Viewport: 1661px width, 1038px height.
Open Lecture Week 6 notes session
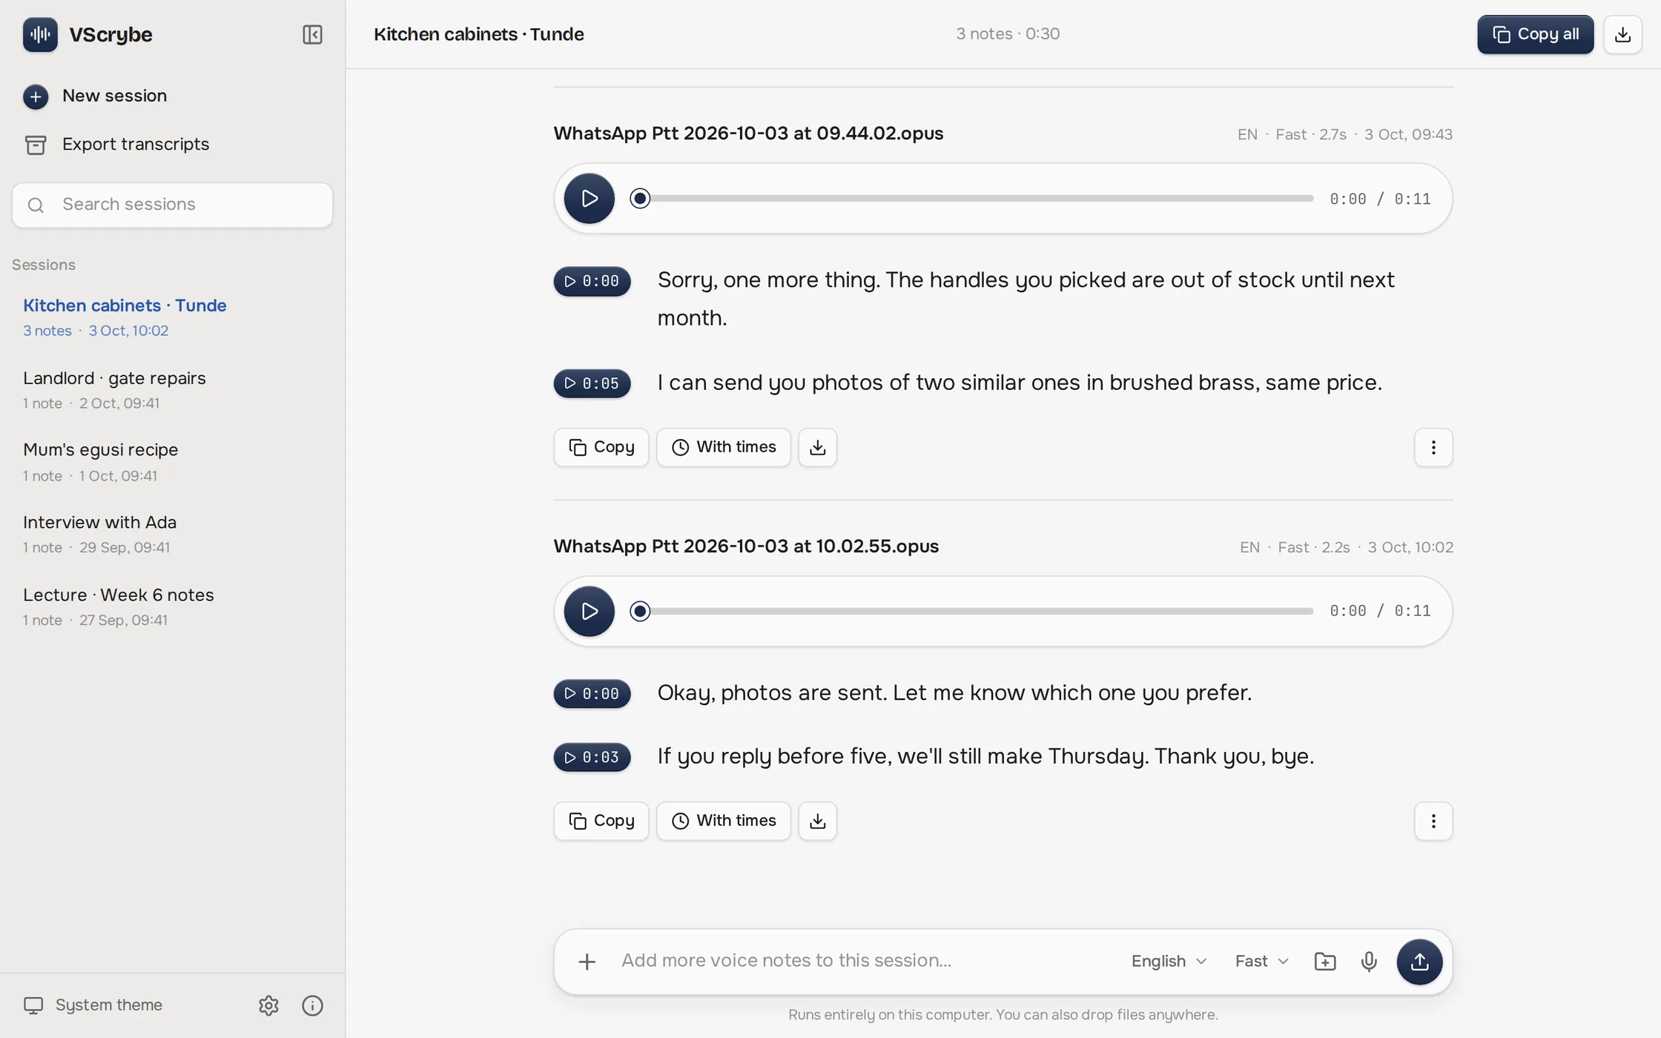(x=172, y=606)
